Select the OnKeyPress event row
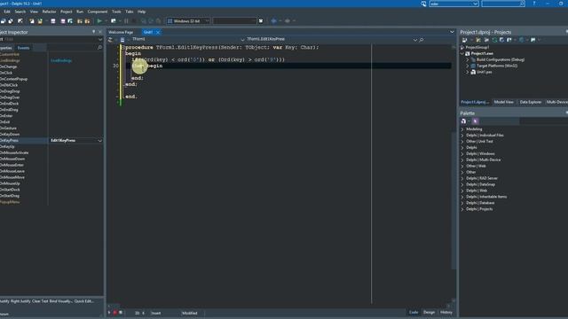 51,140
